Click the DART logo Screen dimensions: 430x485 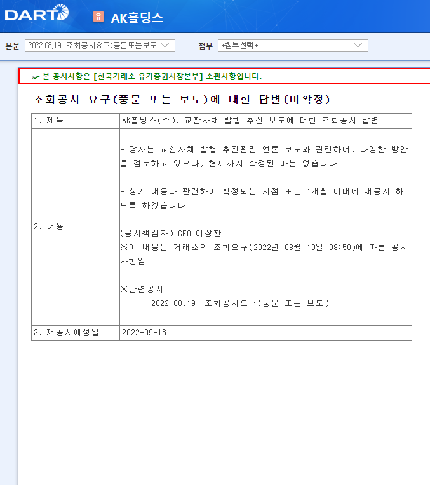[x=37, y=13]
